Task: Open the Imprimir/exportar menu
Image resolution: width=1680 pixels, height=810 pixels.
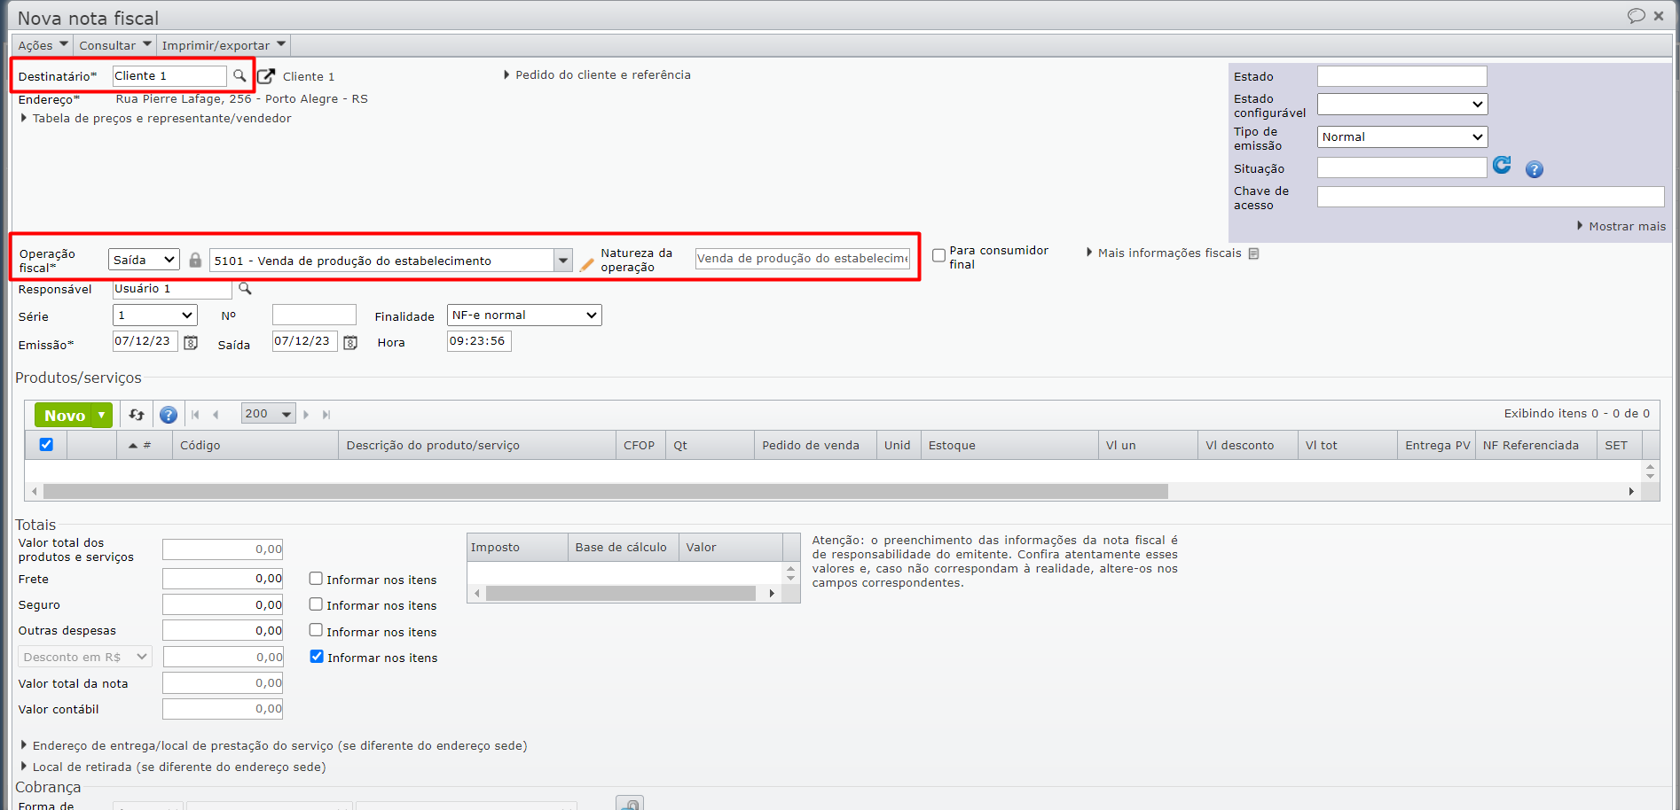Action: coord(224,45)
